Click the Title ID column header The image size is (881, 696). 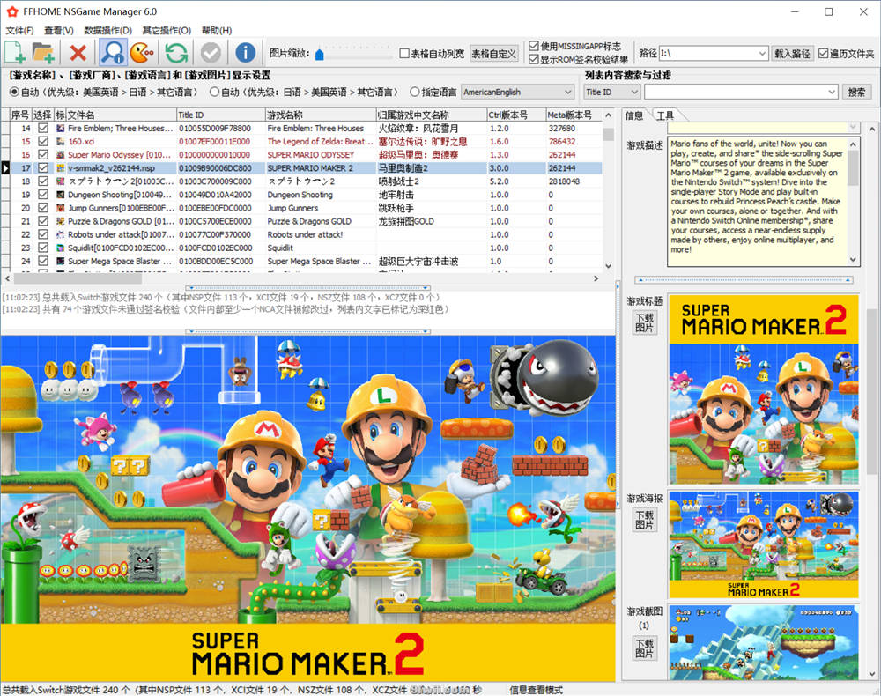tap(220, 115)
